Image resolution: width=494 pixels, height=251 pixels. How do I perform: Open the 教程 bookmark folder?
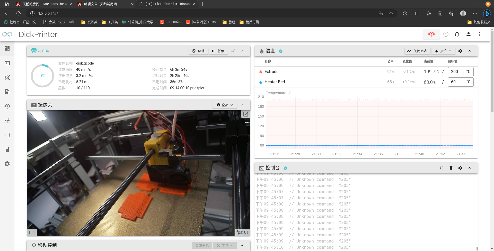tap(229, 22)
